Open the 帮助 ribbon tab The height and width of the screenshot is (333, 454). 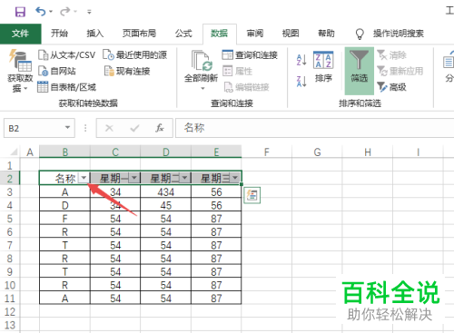(326, 34)
